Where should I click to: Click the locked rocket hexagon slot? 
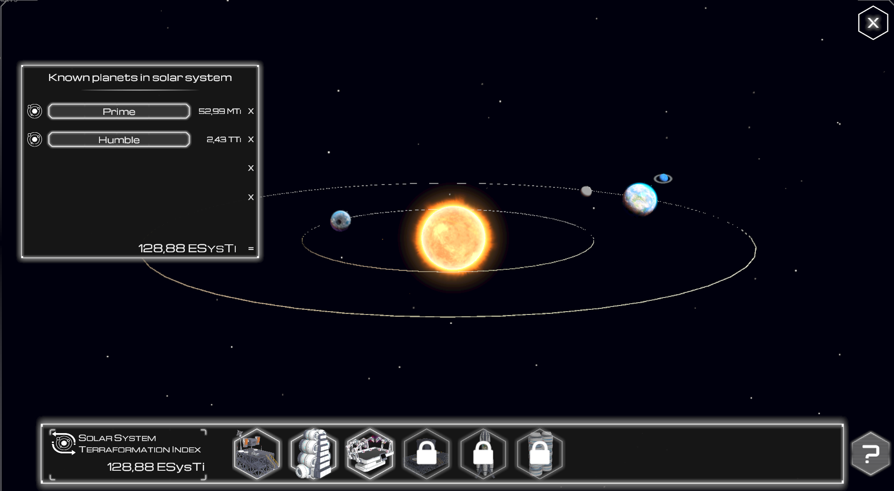coord(483,454)
